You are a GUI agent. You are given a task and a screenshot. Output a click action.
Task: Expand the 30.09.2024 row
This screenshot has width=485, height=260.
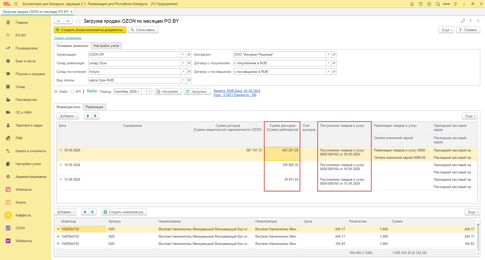coord(61,150)
